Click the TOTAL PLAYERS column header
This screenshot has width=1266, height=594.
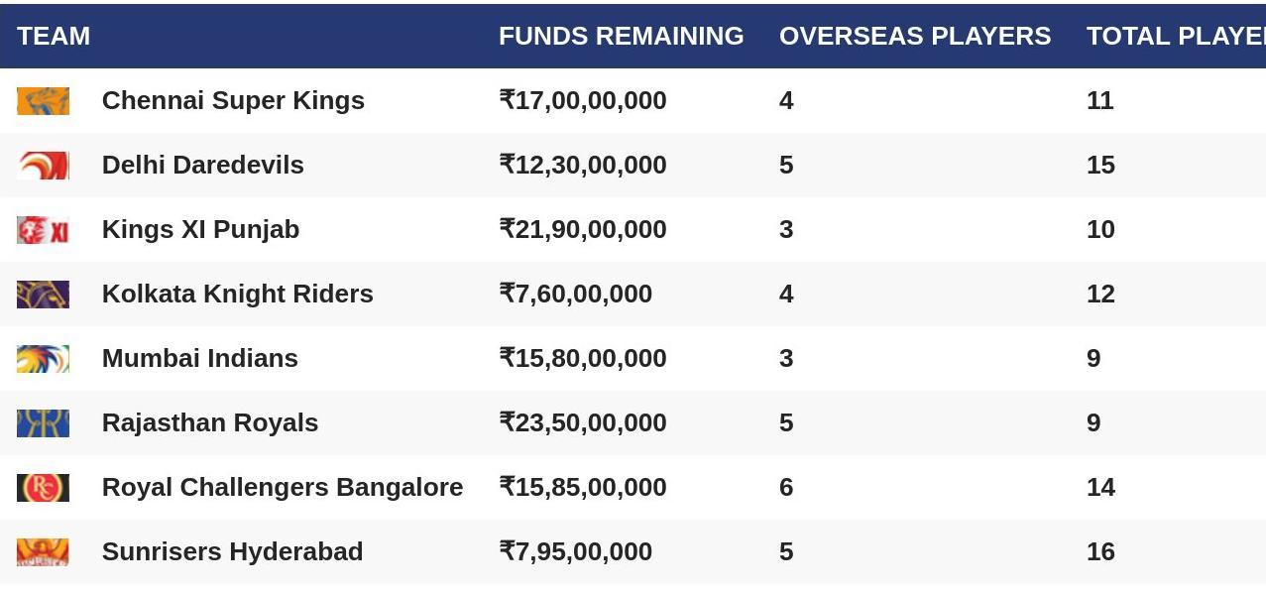pyautogui.click(x=1176, y=36)
